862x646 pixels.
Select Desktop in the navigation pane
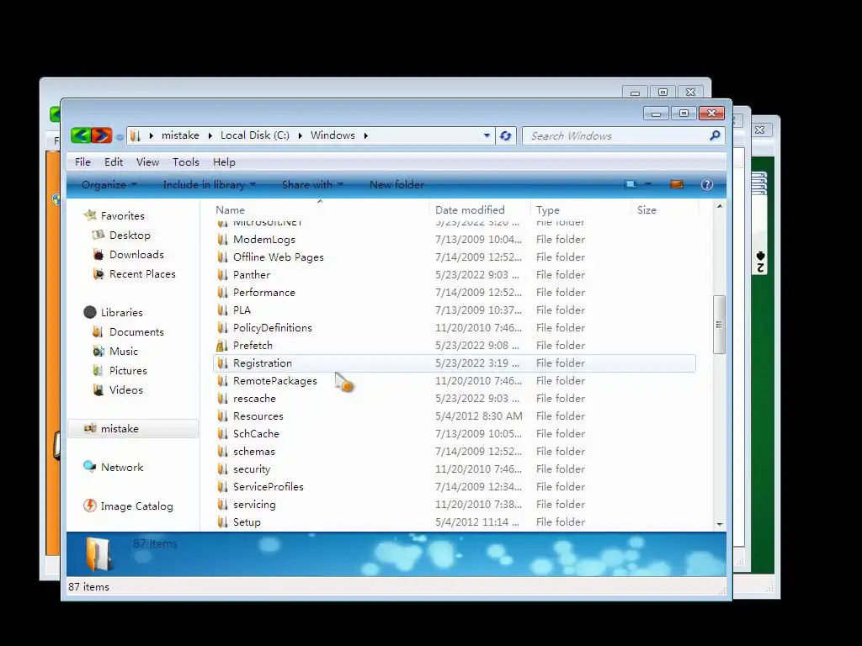tap(130, 236)
